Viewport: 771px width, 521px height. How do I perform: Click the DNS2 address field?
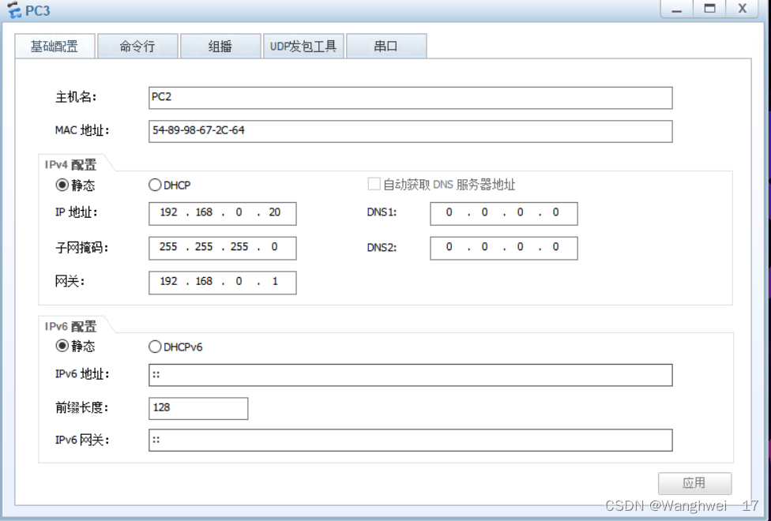pos(503,248)
